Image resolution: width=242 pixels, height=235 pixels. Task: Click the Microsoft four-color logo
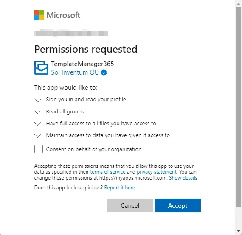39,15
